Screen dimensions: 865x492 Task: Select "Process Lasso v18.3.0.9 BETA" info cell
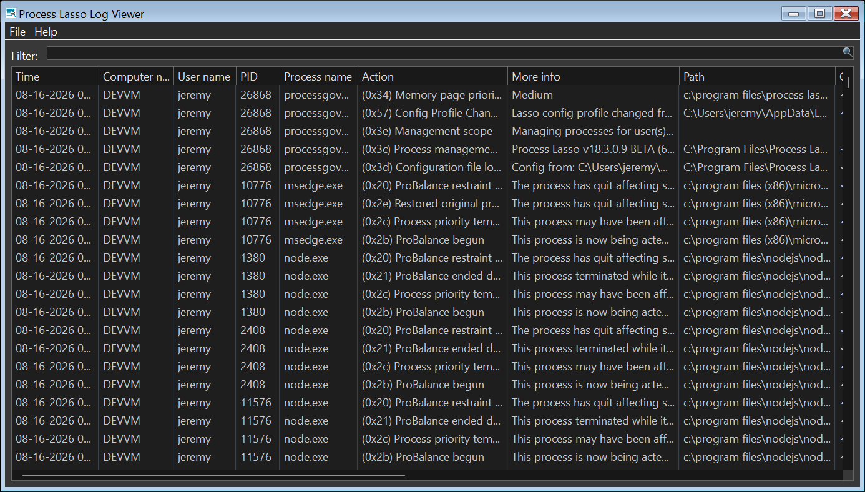click(x=593, y=149)
